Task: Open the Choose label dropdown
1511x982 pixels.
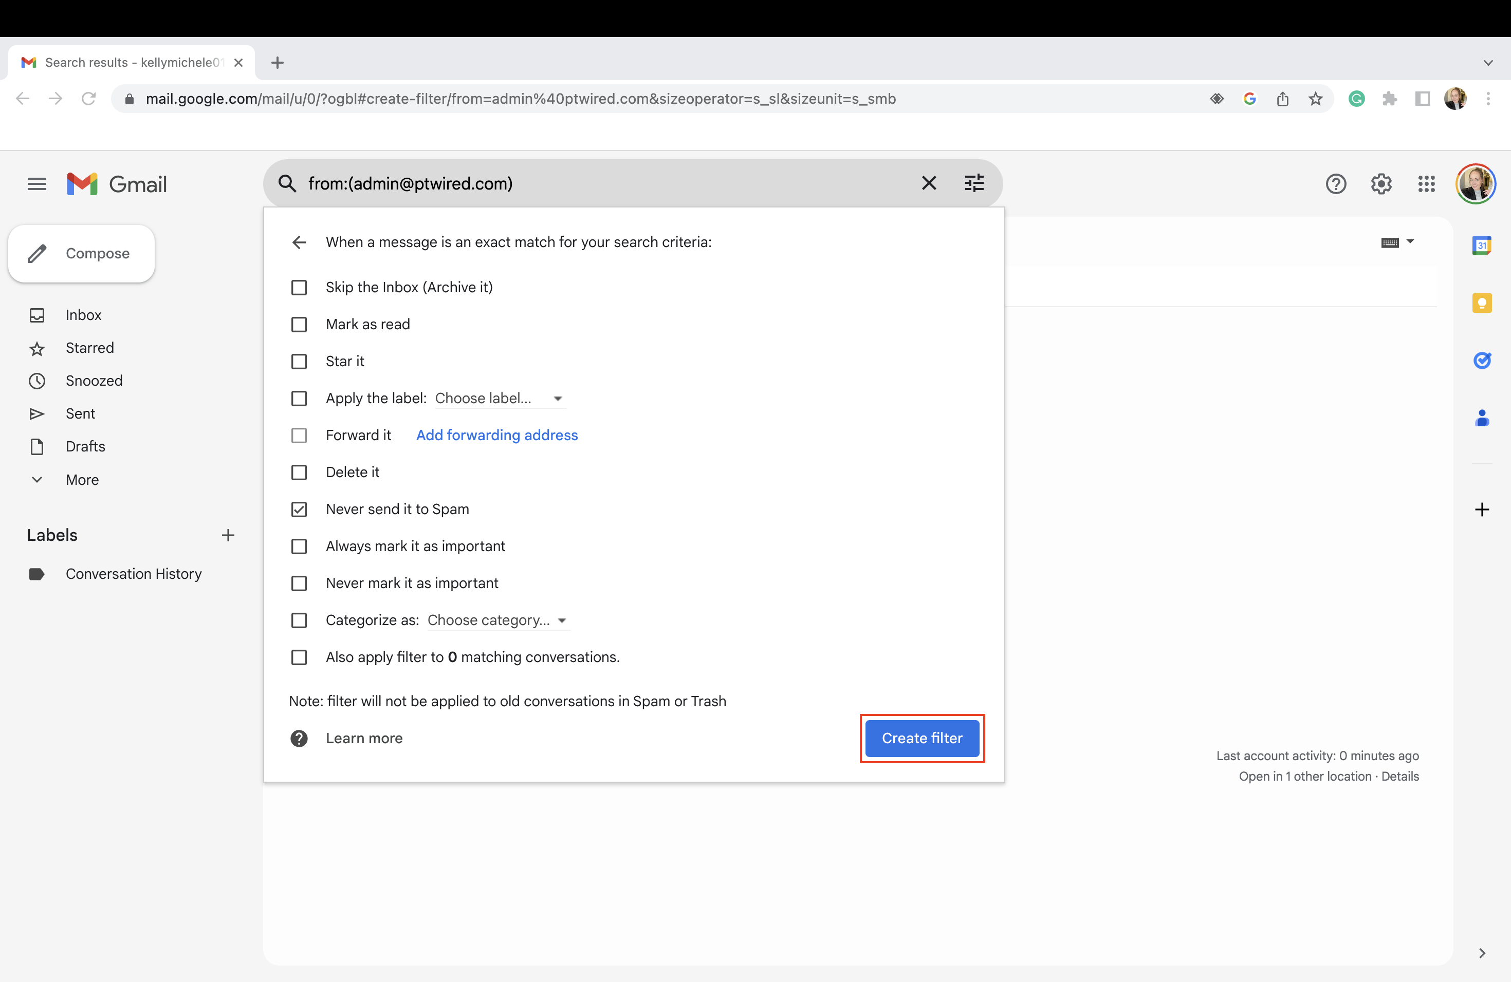Action: [x=499, y=398]
